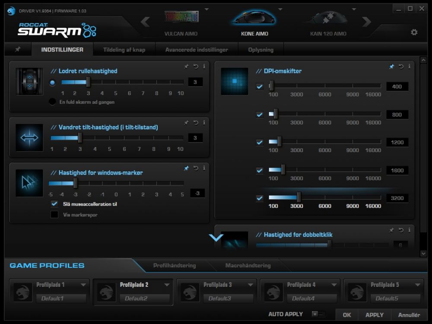Viewport: 432px width, 324px height.
Task: Reset DPI-omskifter to default
Action: pyautogui.click(x=401, y=67)
